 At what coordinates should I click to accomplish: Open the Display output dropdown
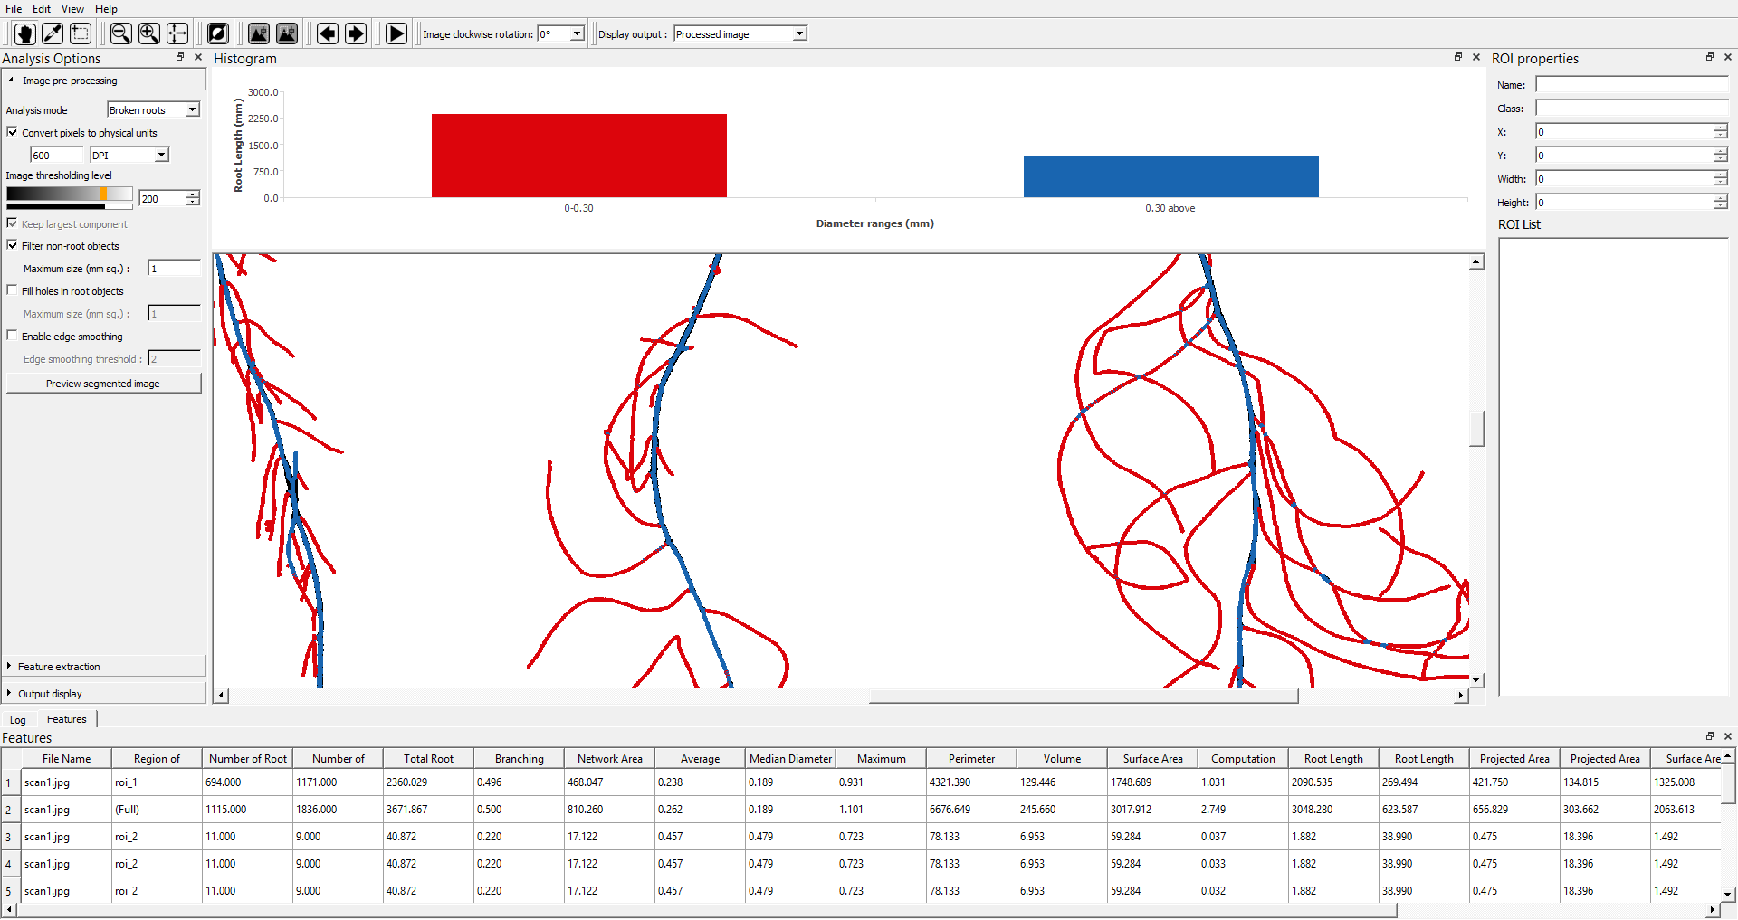click(740, 34)
